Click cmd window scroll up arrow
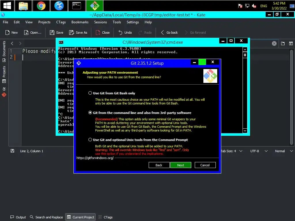295x221 pixels. [x=245, y=49]
